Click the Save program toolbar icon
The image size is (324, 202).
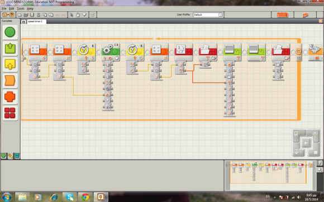[x=32, y=15]
